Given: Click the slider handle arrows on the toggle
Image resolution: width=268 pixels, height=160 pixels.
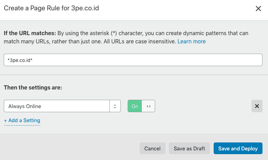Looking at the screenshot, I should coord(149,106).
